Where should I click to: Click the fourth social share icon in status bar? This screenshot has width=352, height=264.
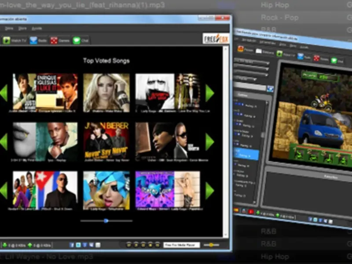(x=91, y=245)
